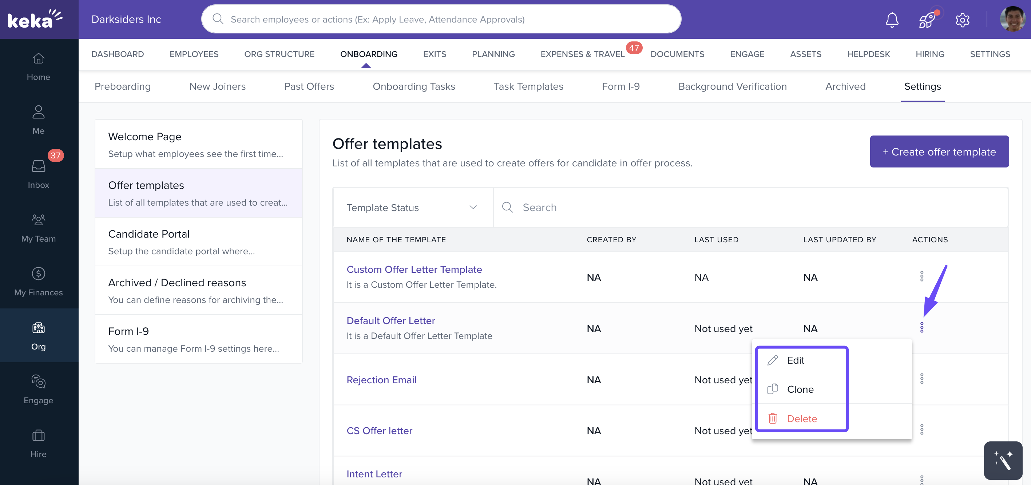This screenshot has width=1031, height=485.
Task: Click the rocket quick-start icon
Action: (927, 20)
